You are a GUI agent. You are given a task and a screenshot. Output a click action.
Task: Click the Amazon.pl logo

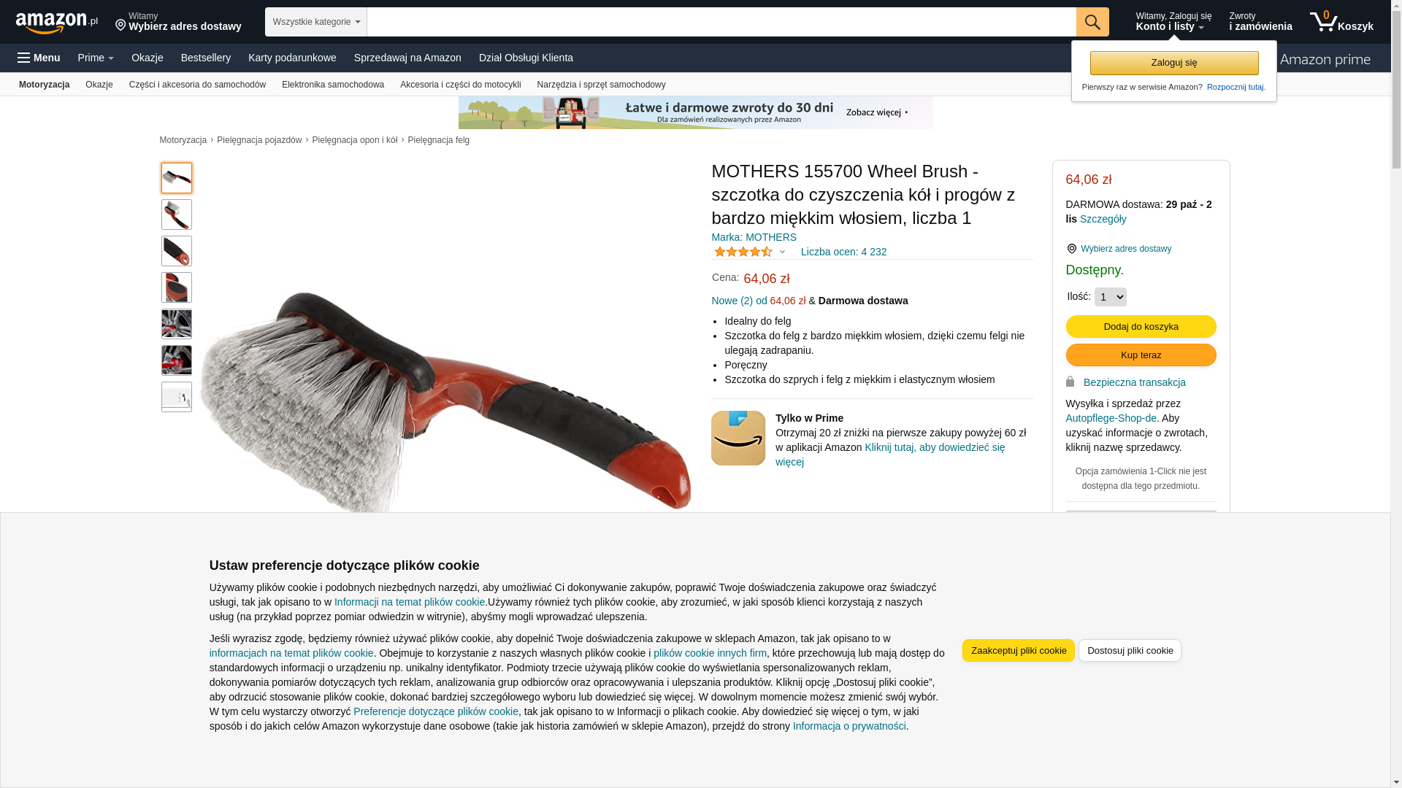pos(57,23)
